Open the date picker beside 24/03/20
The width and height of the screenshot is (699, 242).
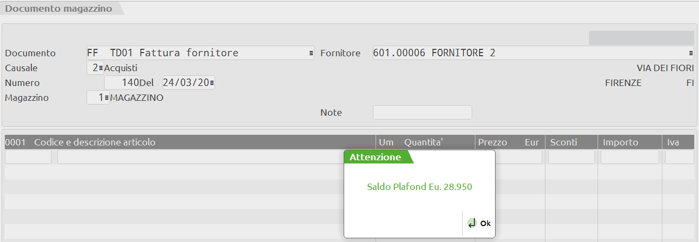pyautogui.click(x=212, y=83)
